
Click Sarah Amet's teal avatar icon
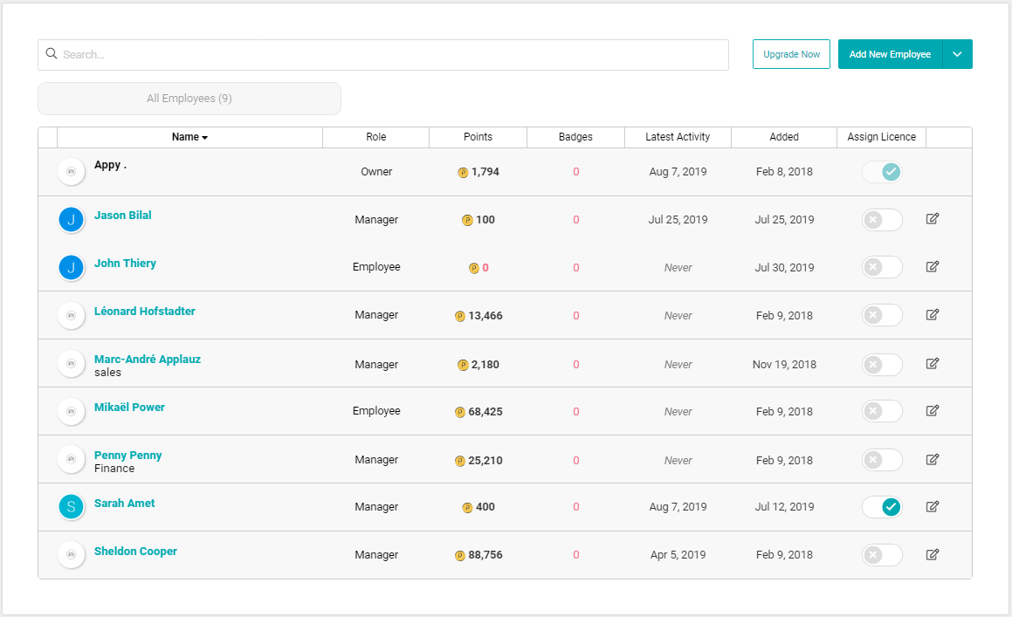71,506
